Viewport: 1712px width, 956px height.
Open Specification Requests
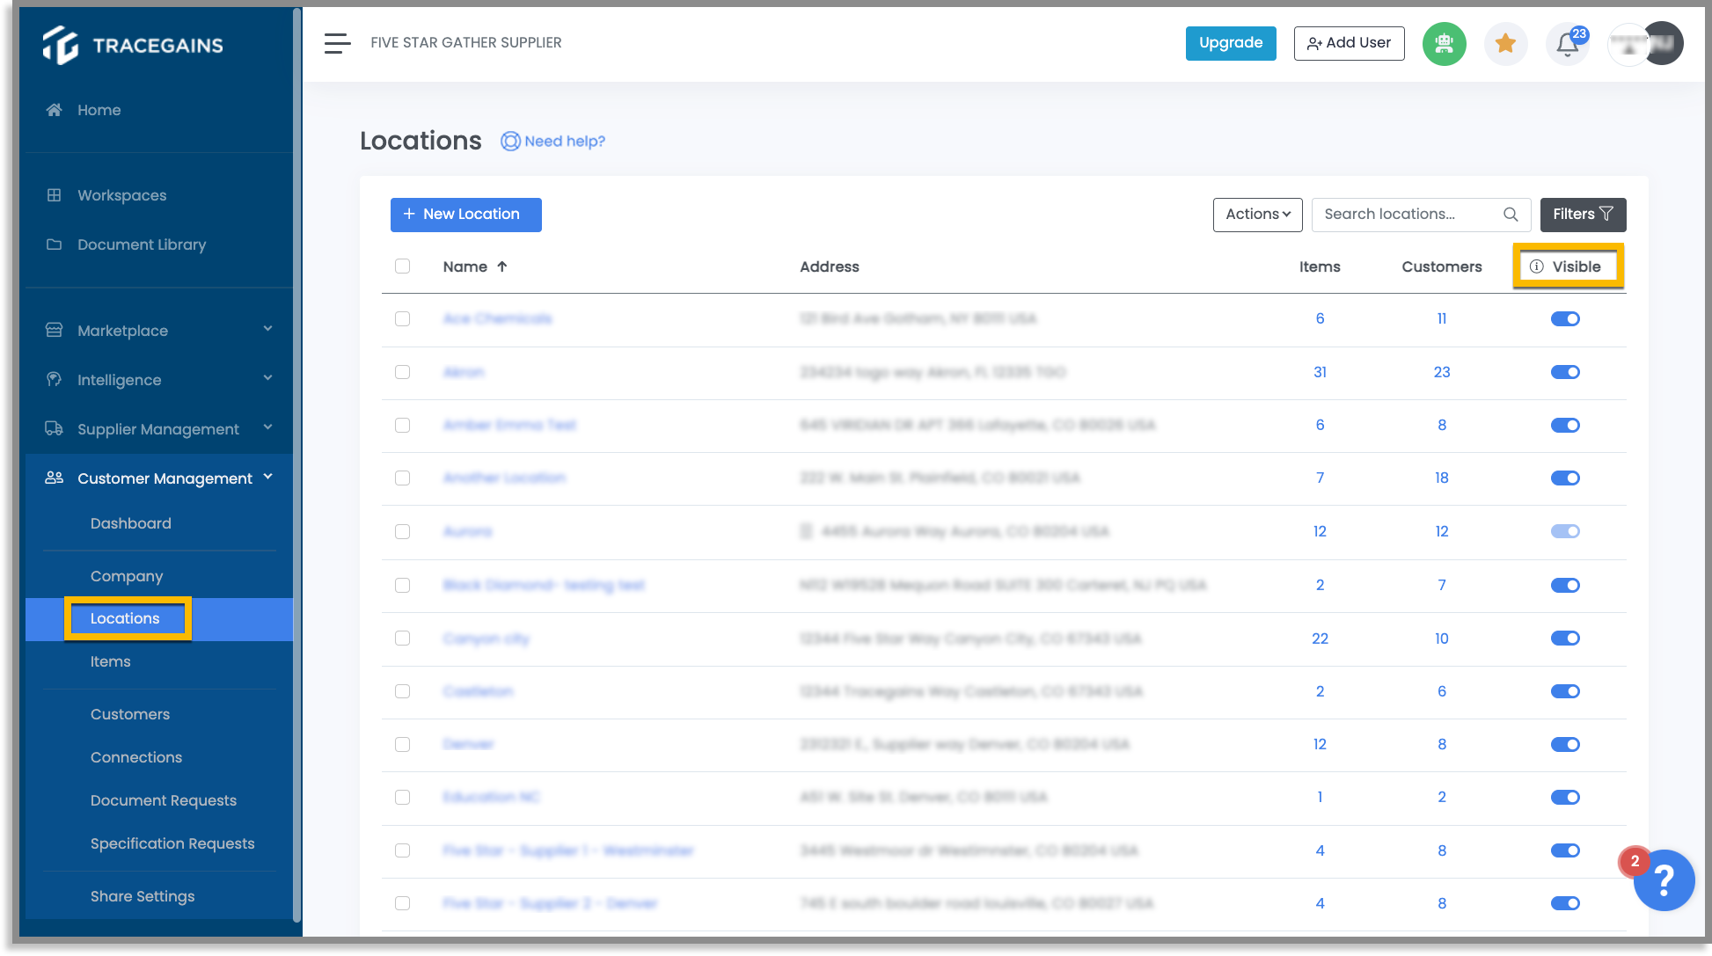[x=172, y=844]
